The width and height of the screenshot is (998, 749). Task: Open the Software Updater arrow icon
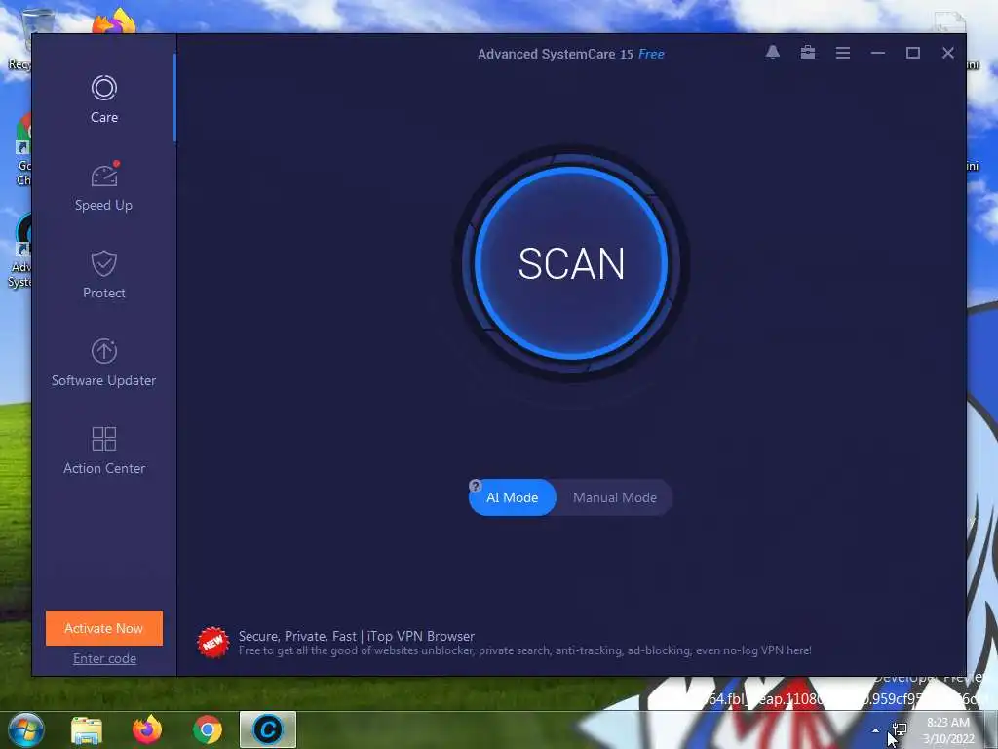point(103,351)
